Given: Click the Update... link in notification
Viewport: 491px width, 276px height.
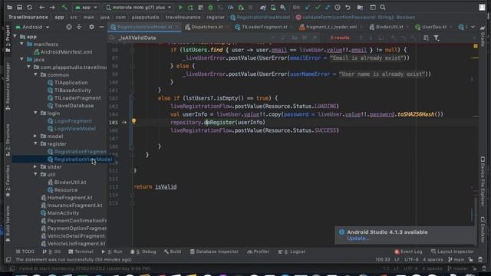Looking at the screenshot, I should click(358, 238).
